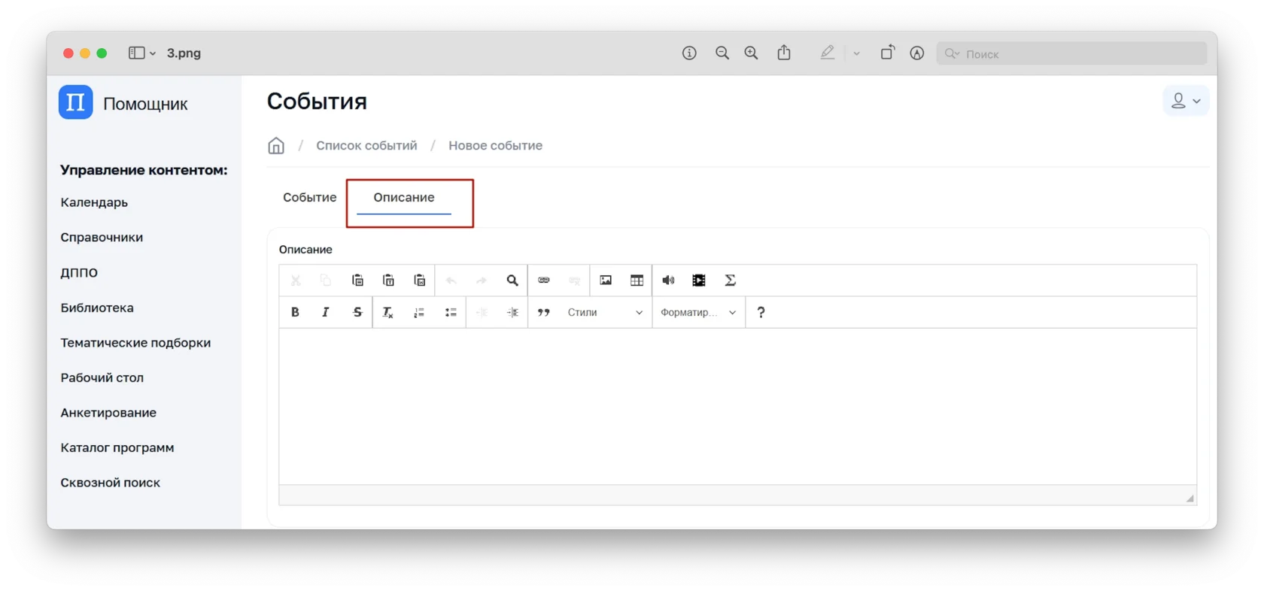Insert a math formula with the sigma icon
The image size is (1264, 591).
[730, 280]
